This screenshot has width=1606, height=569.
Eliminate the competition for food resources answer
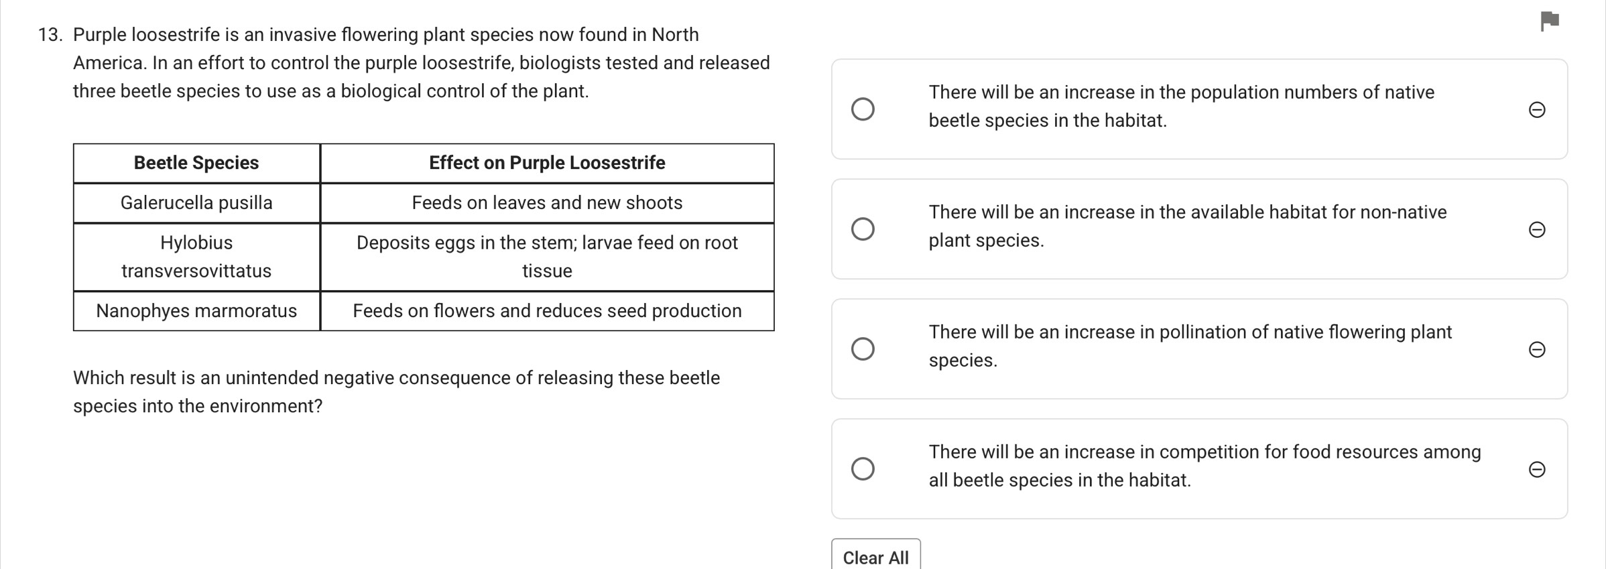[x=1537, y=469]
